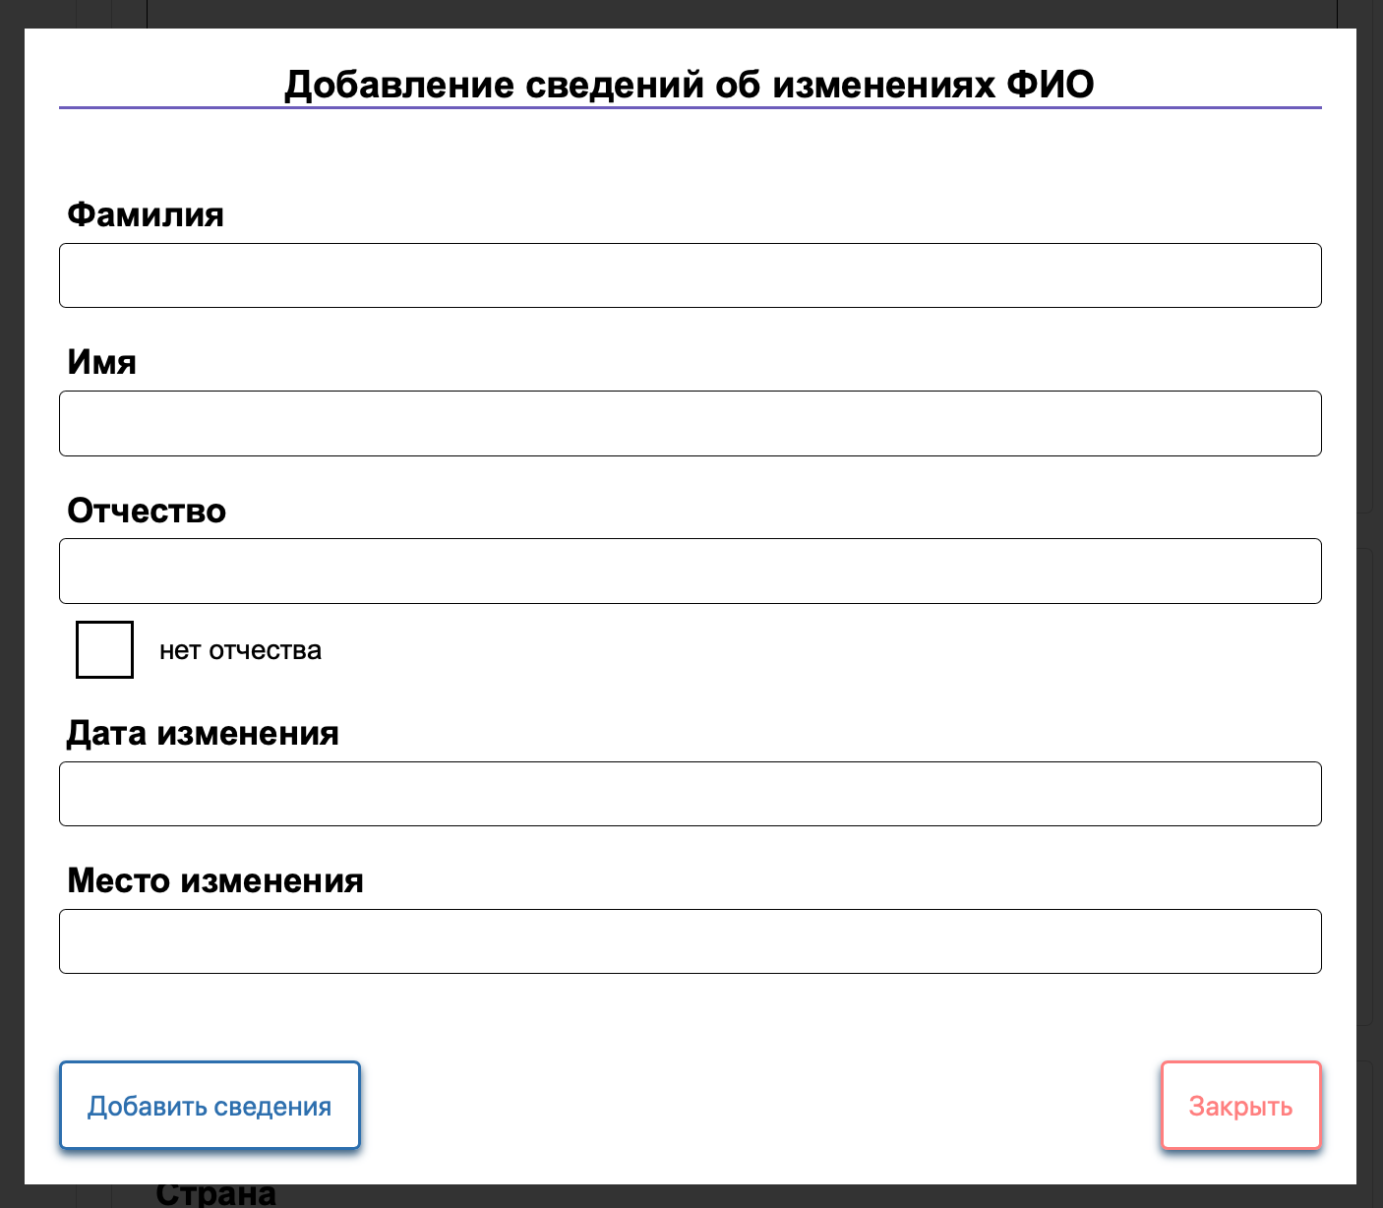Click the Имя field label

coord(101,362)
